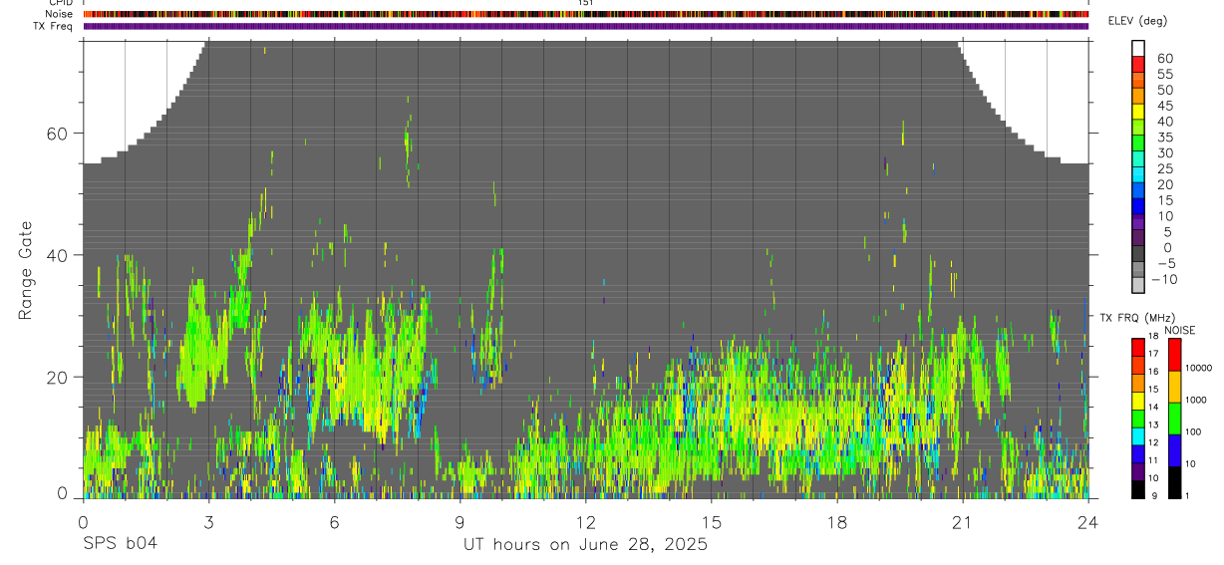Pick the cyan segment at 25 on ELEV colorbar
This screenshot has width=1224, height=565.
point(1138,175)
